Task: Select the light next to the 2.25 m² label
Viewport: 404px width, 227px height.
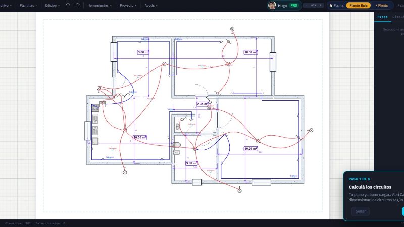Action: coord(209,108)
